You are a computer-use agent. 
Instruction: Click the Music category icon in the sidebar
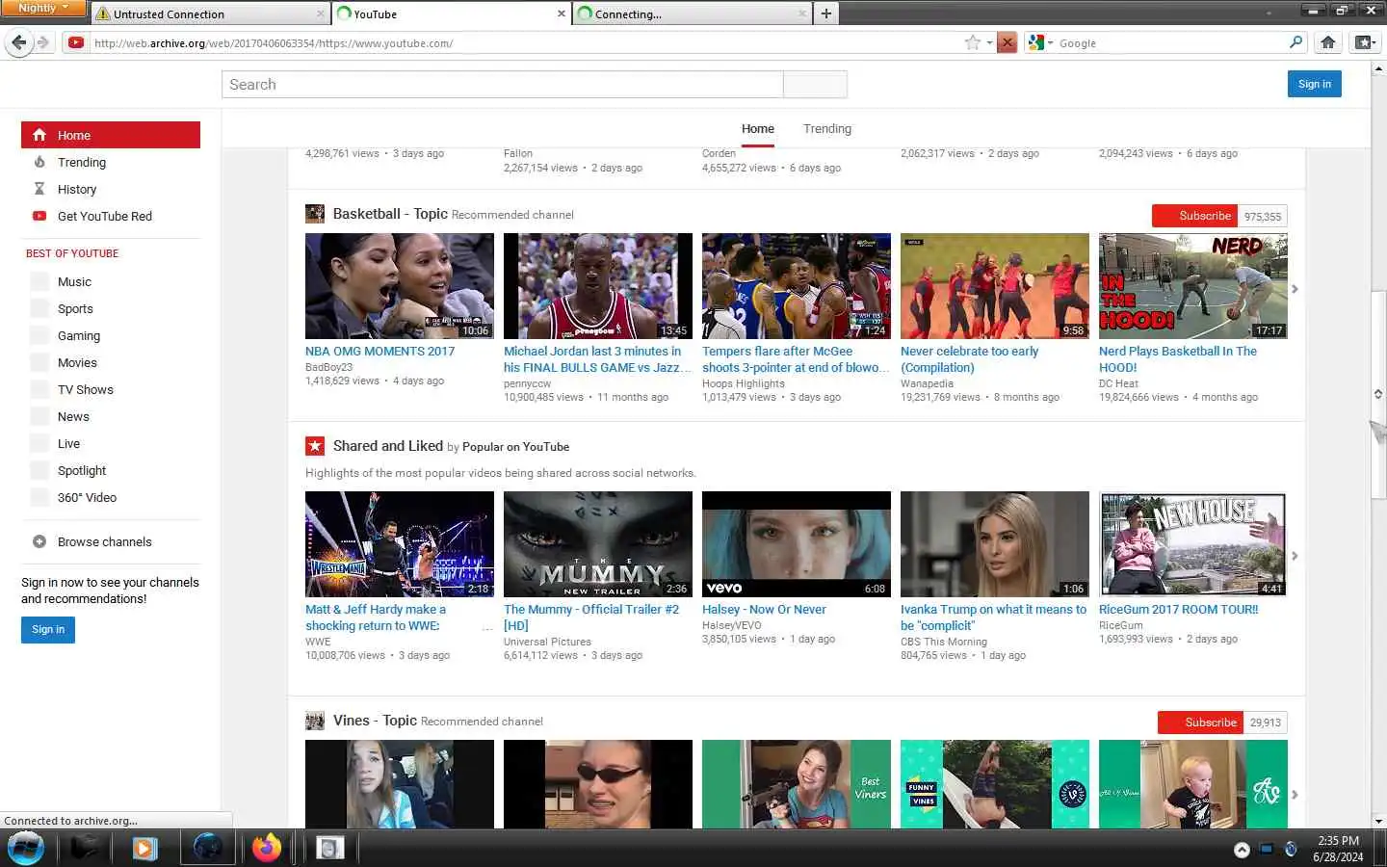point(39,281)
